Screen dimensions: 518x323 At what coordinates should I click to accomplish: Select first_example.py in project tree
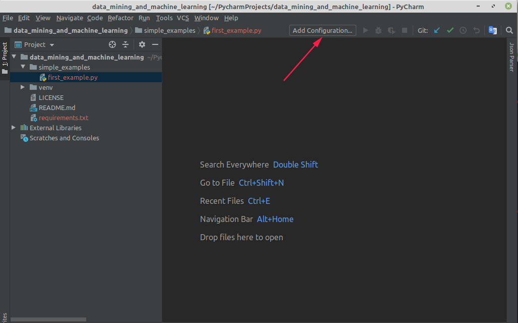coord(86,77)
